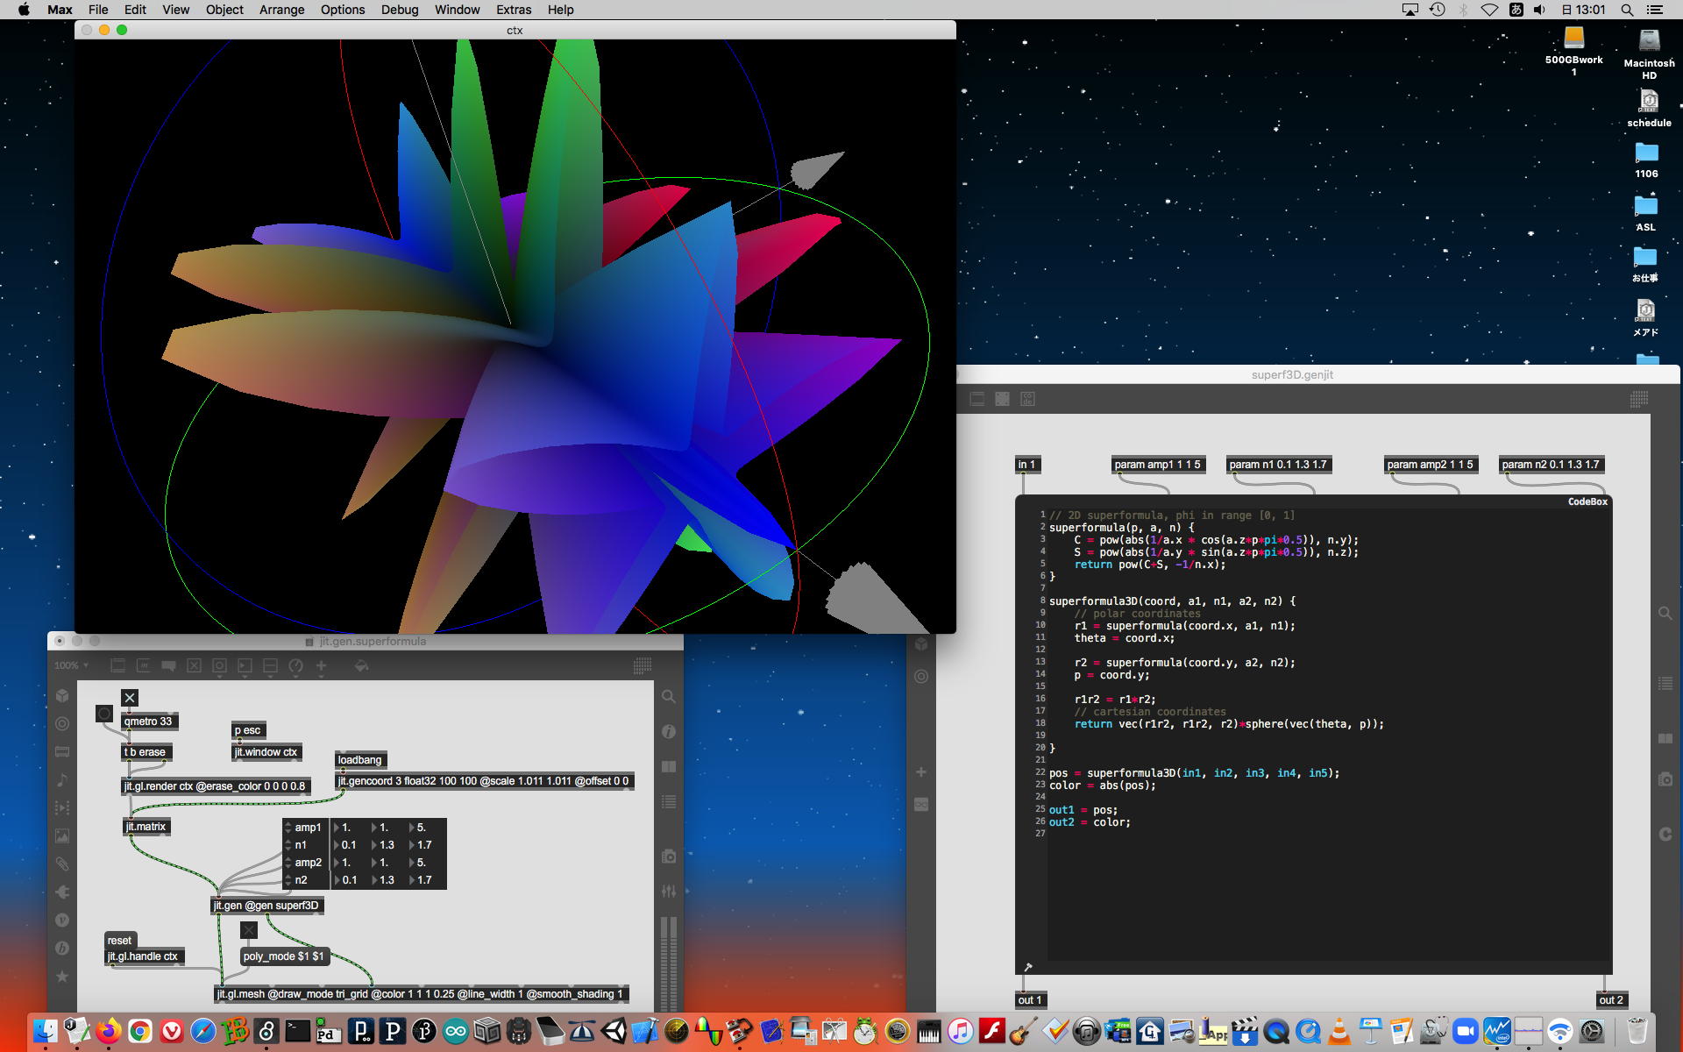Click the reset message box
Screen dimensions: 1683x1052
click(x=120, y=941)
